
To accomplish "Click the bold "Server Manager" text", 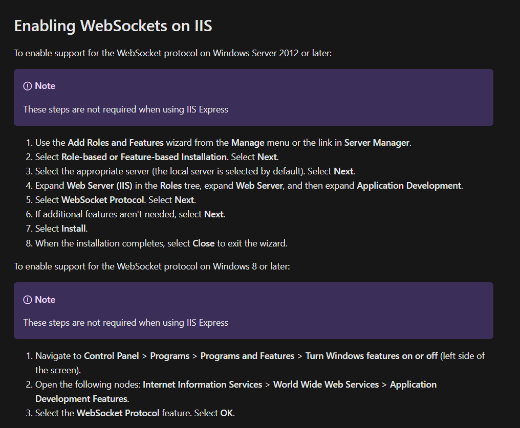I will pyautogui.click(x=377, y=143).
